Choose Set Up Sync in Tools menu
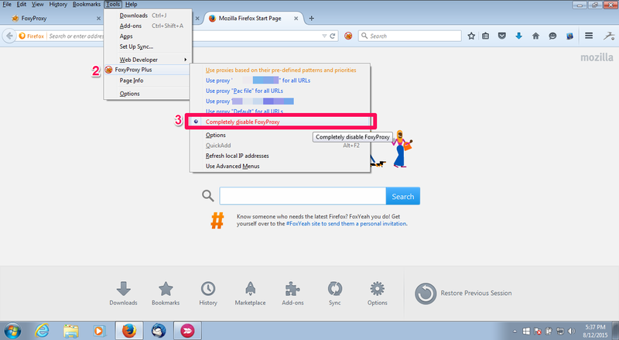The width and height of the screenshot is (619, 340). (148, 46)
